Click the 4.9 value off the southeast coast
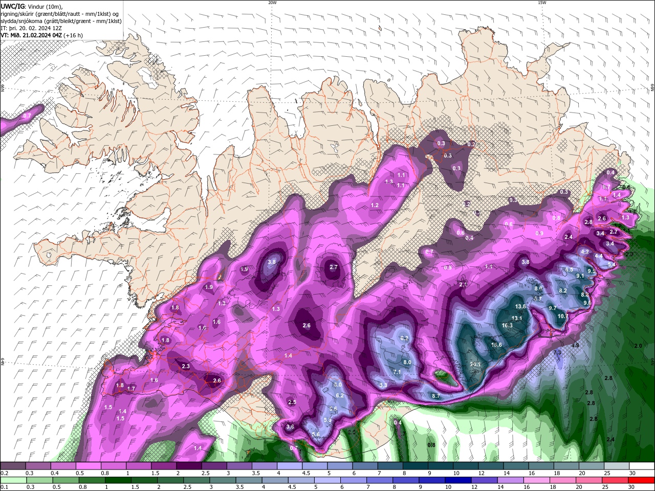 pyautogui.click(x=575, y=346)
